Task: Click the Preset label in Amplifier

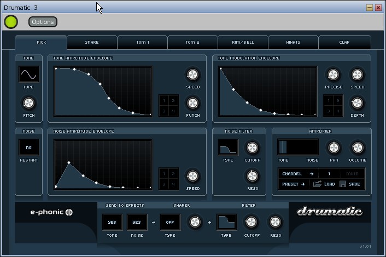Action: coord(290,184)
